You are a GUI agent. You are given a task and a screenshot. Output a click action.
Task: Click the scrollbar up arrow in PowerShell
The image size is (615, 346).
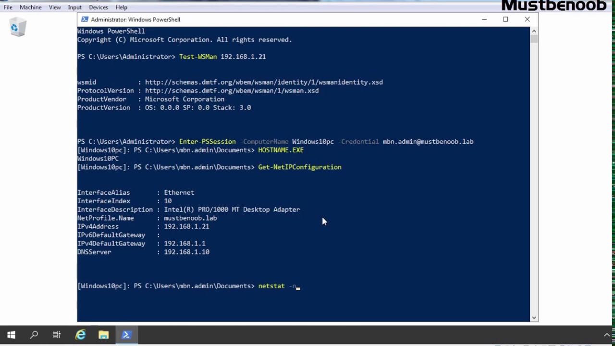tap(534, 31)
